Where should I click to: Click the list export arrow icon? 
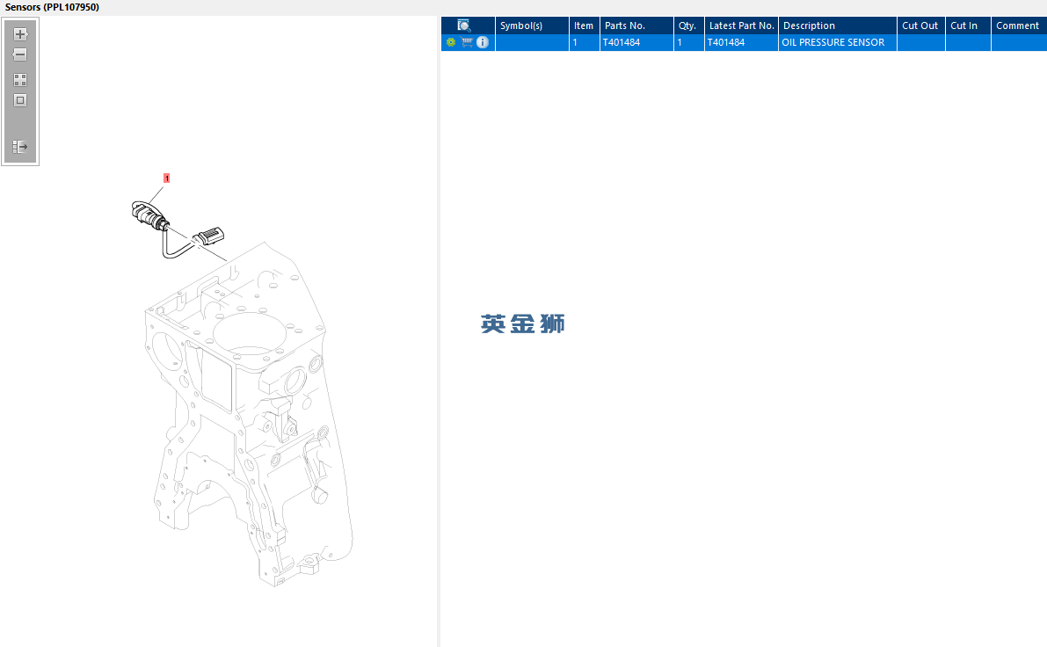pos(20,146)
